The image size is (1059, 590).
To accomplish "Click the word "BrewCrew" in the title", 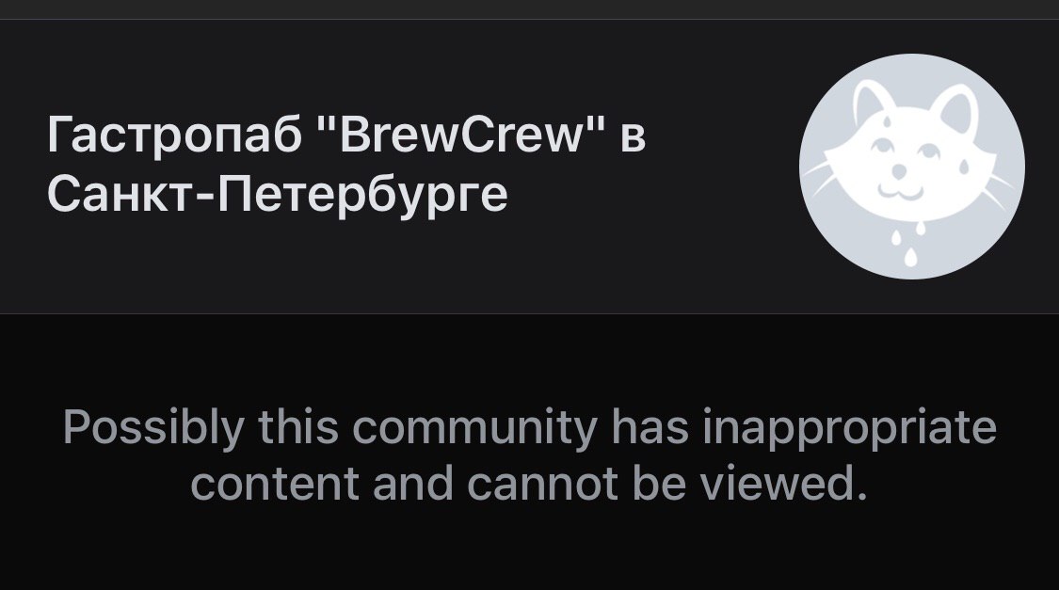I will 462,135.
